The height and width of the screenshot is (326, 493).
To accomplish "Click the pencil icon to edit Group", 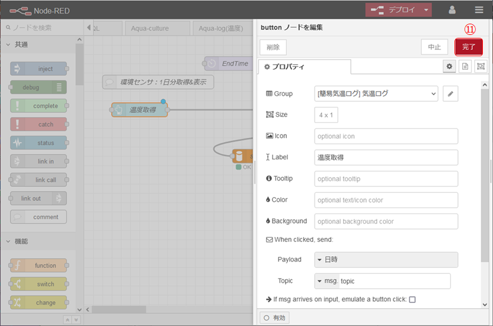I will click(x=450, y=93).
